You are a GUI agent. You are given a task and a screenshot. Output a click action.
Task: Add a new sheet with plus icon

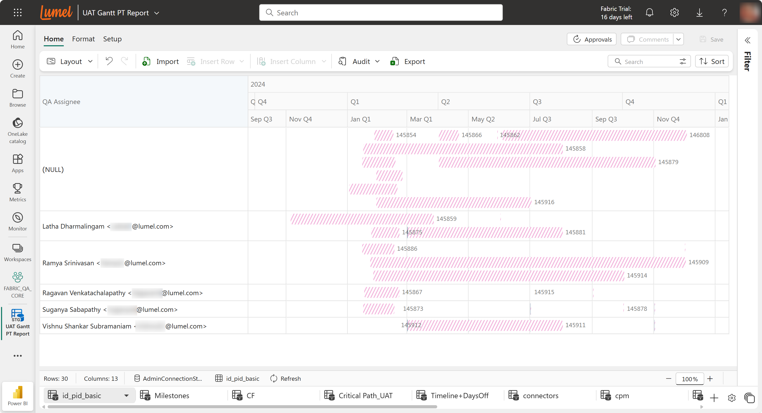click(x=714, y=398)
